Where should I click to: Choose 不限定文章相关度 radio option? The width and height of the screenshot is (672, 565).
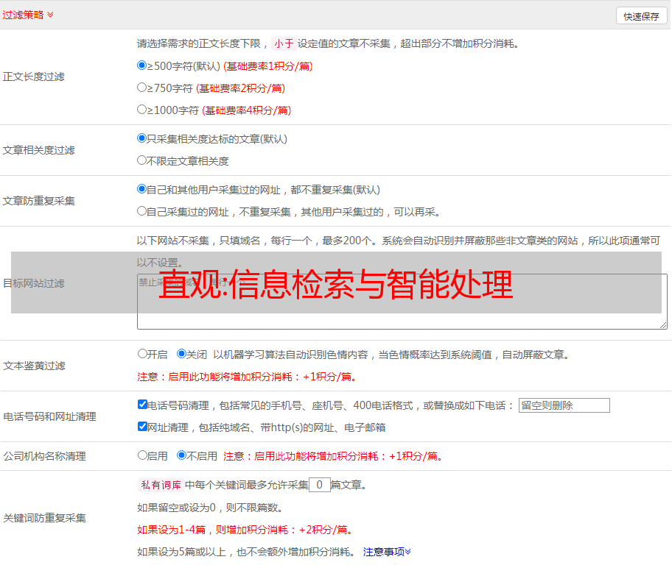pos(142,160)
